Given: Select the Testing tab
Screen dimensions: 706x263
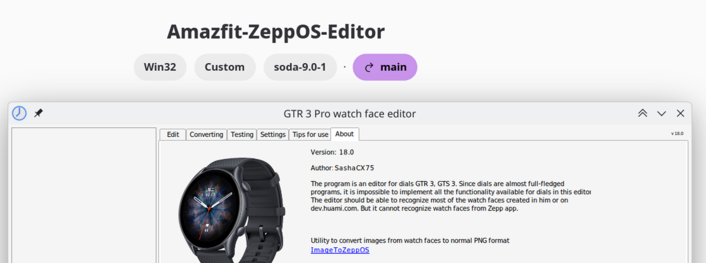Looking at the screenshot, I should (x=242, y=134).
